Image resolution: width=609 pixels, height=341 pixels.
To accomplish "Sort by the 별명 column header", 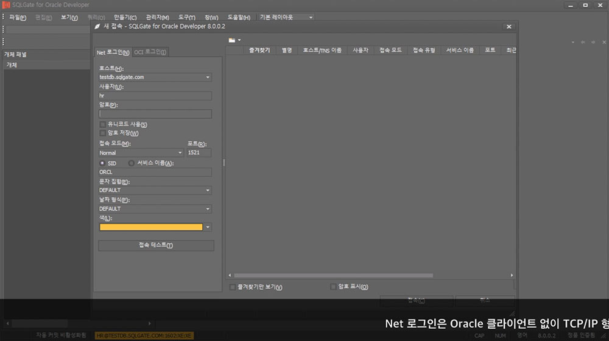I will coord(287,50).
